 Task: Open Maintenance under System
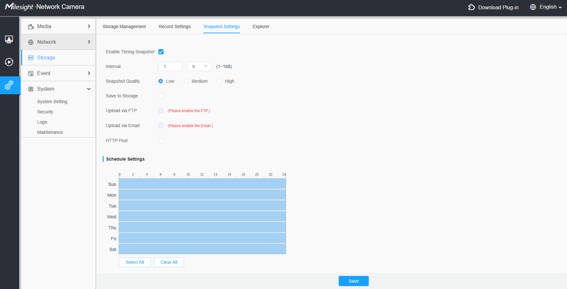[50, 132]
